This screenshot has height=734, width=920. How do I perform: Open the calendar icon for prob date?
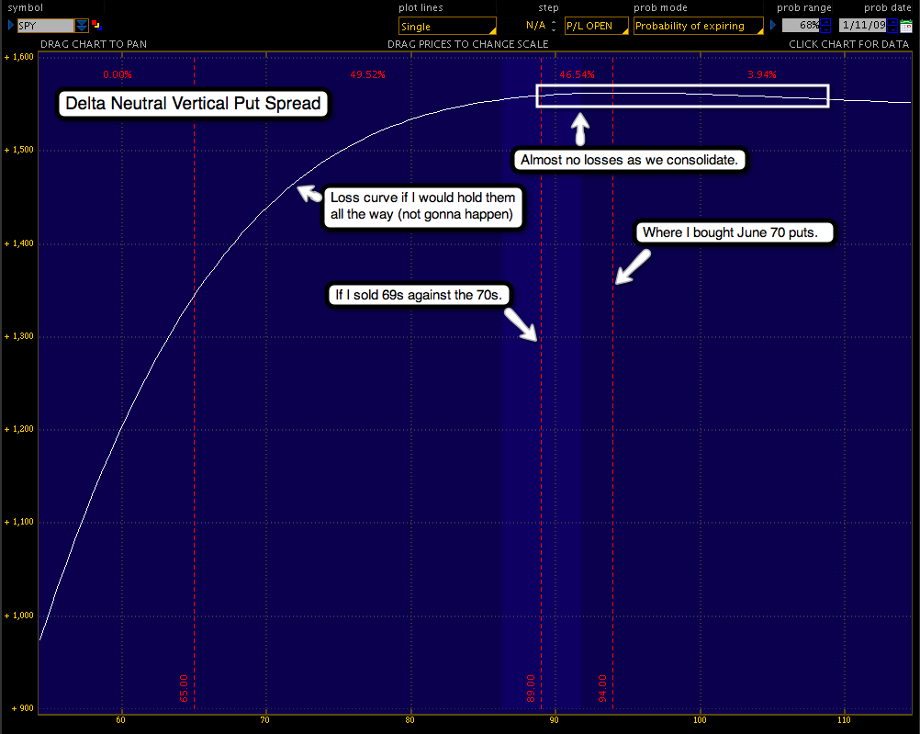(x=906, y=26)
